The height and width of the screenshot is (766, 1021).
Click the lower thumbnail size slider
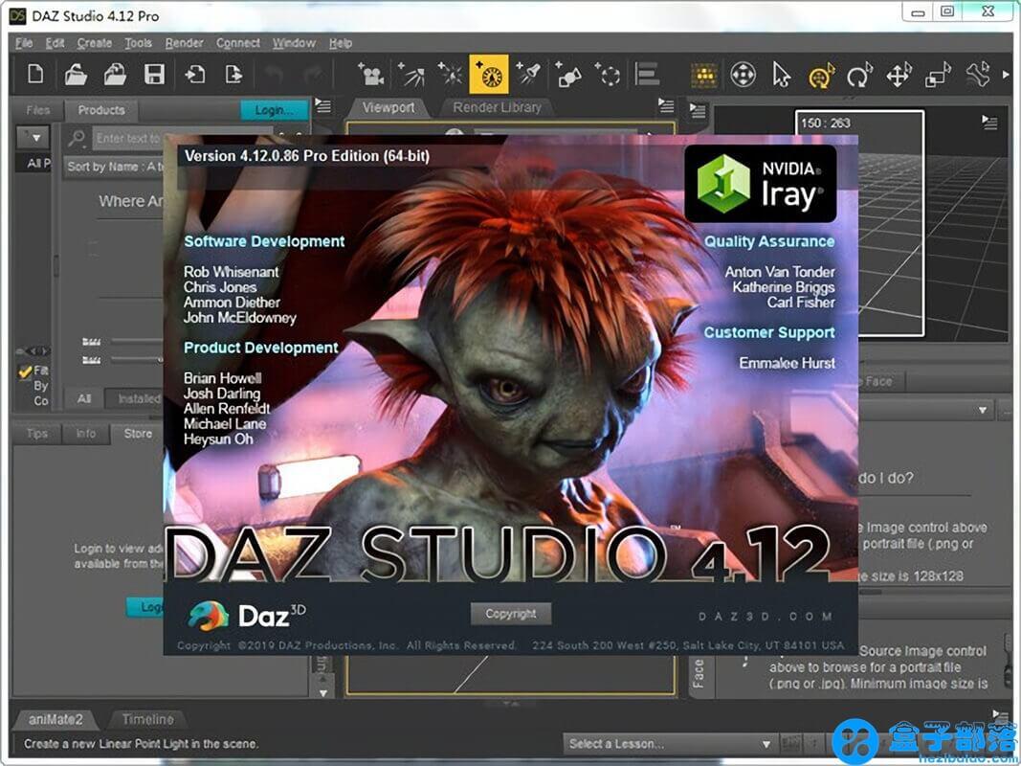(136, 360)
